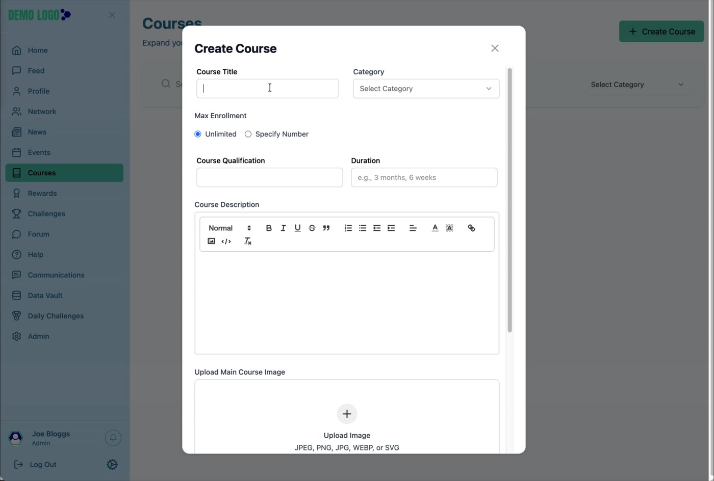Go to Home in sidebar

pos(64,50)
